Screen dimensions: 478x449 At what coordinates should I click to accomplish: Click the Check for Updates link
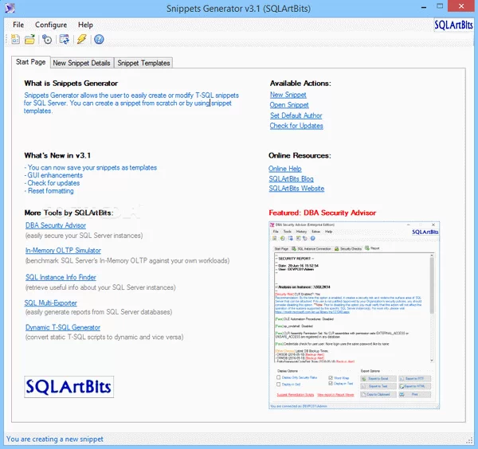click(296, 126)
